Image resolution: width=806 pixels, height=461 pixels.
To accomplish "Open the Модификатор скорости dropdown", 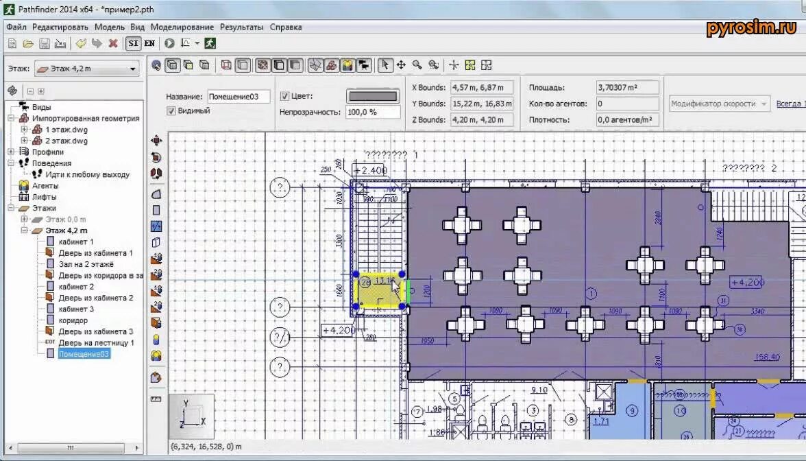I will click(720, 104).
